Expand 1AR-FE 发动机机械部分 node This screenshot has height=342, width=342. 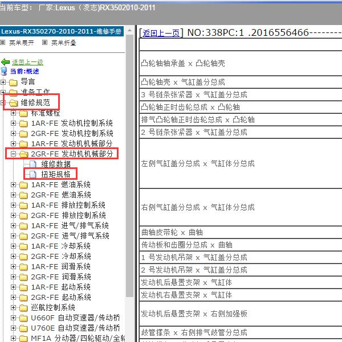pos(13,144)
